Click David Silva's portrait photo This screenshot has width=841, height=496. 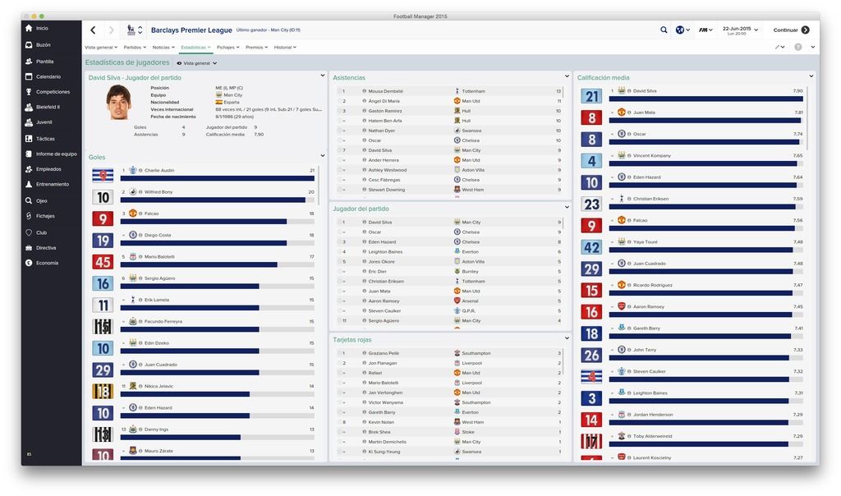118,102
